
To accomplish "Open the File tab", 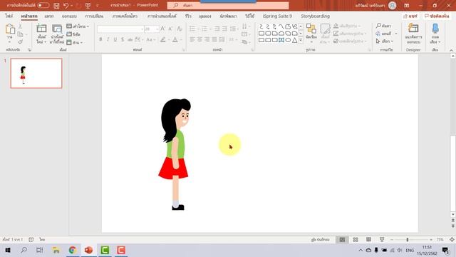I will point(9,16).
